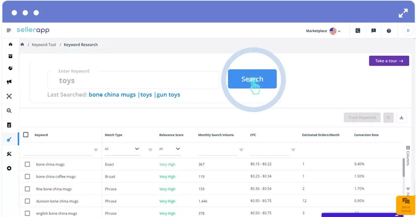The image size is (420, 217).
Task: Open the megaphone advertising sidebar icon
Action: click(x=9, y=82)
